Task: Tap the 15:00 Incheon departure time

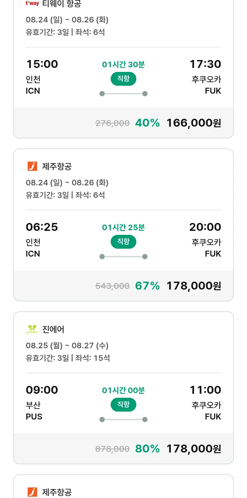Action: (42, 64)
